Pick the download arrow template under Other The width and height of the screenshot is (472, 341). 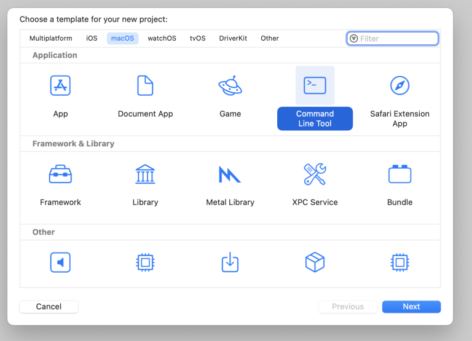230,263
